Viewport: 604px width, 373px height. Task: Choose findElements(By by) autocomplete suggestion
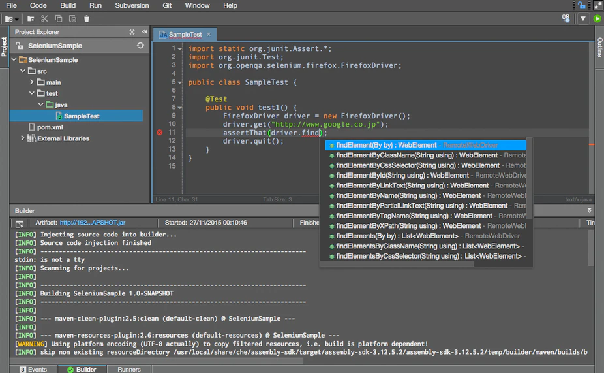426,236
